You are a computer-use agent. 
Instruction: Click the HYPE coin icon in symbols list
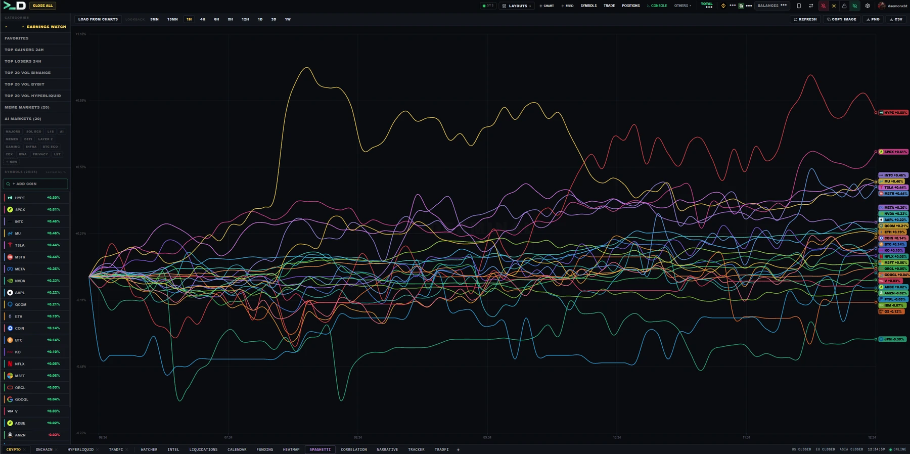click(10, 198)
